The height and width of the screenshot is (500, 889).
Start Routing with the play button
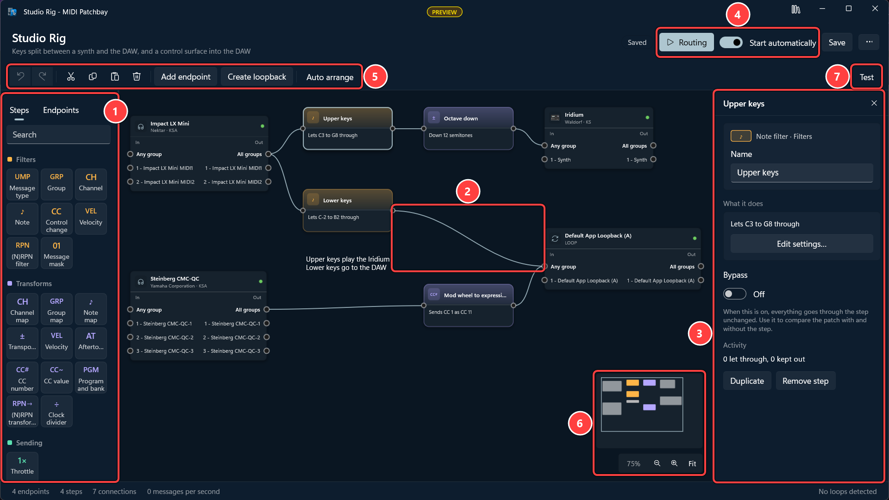tap(687, 43)
